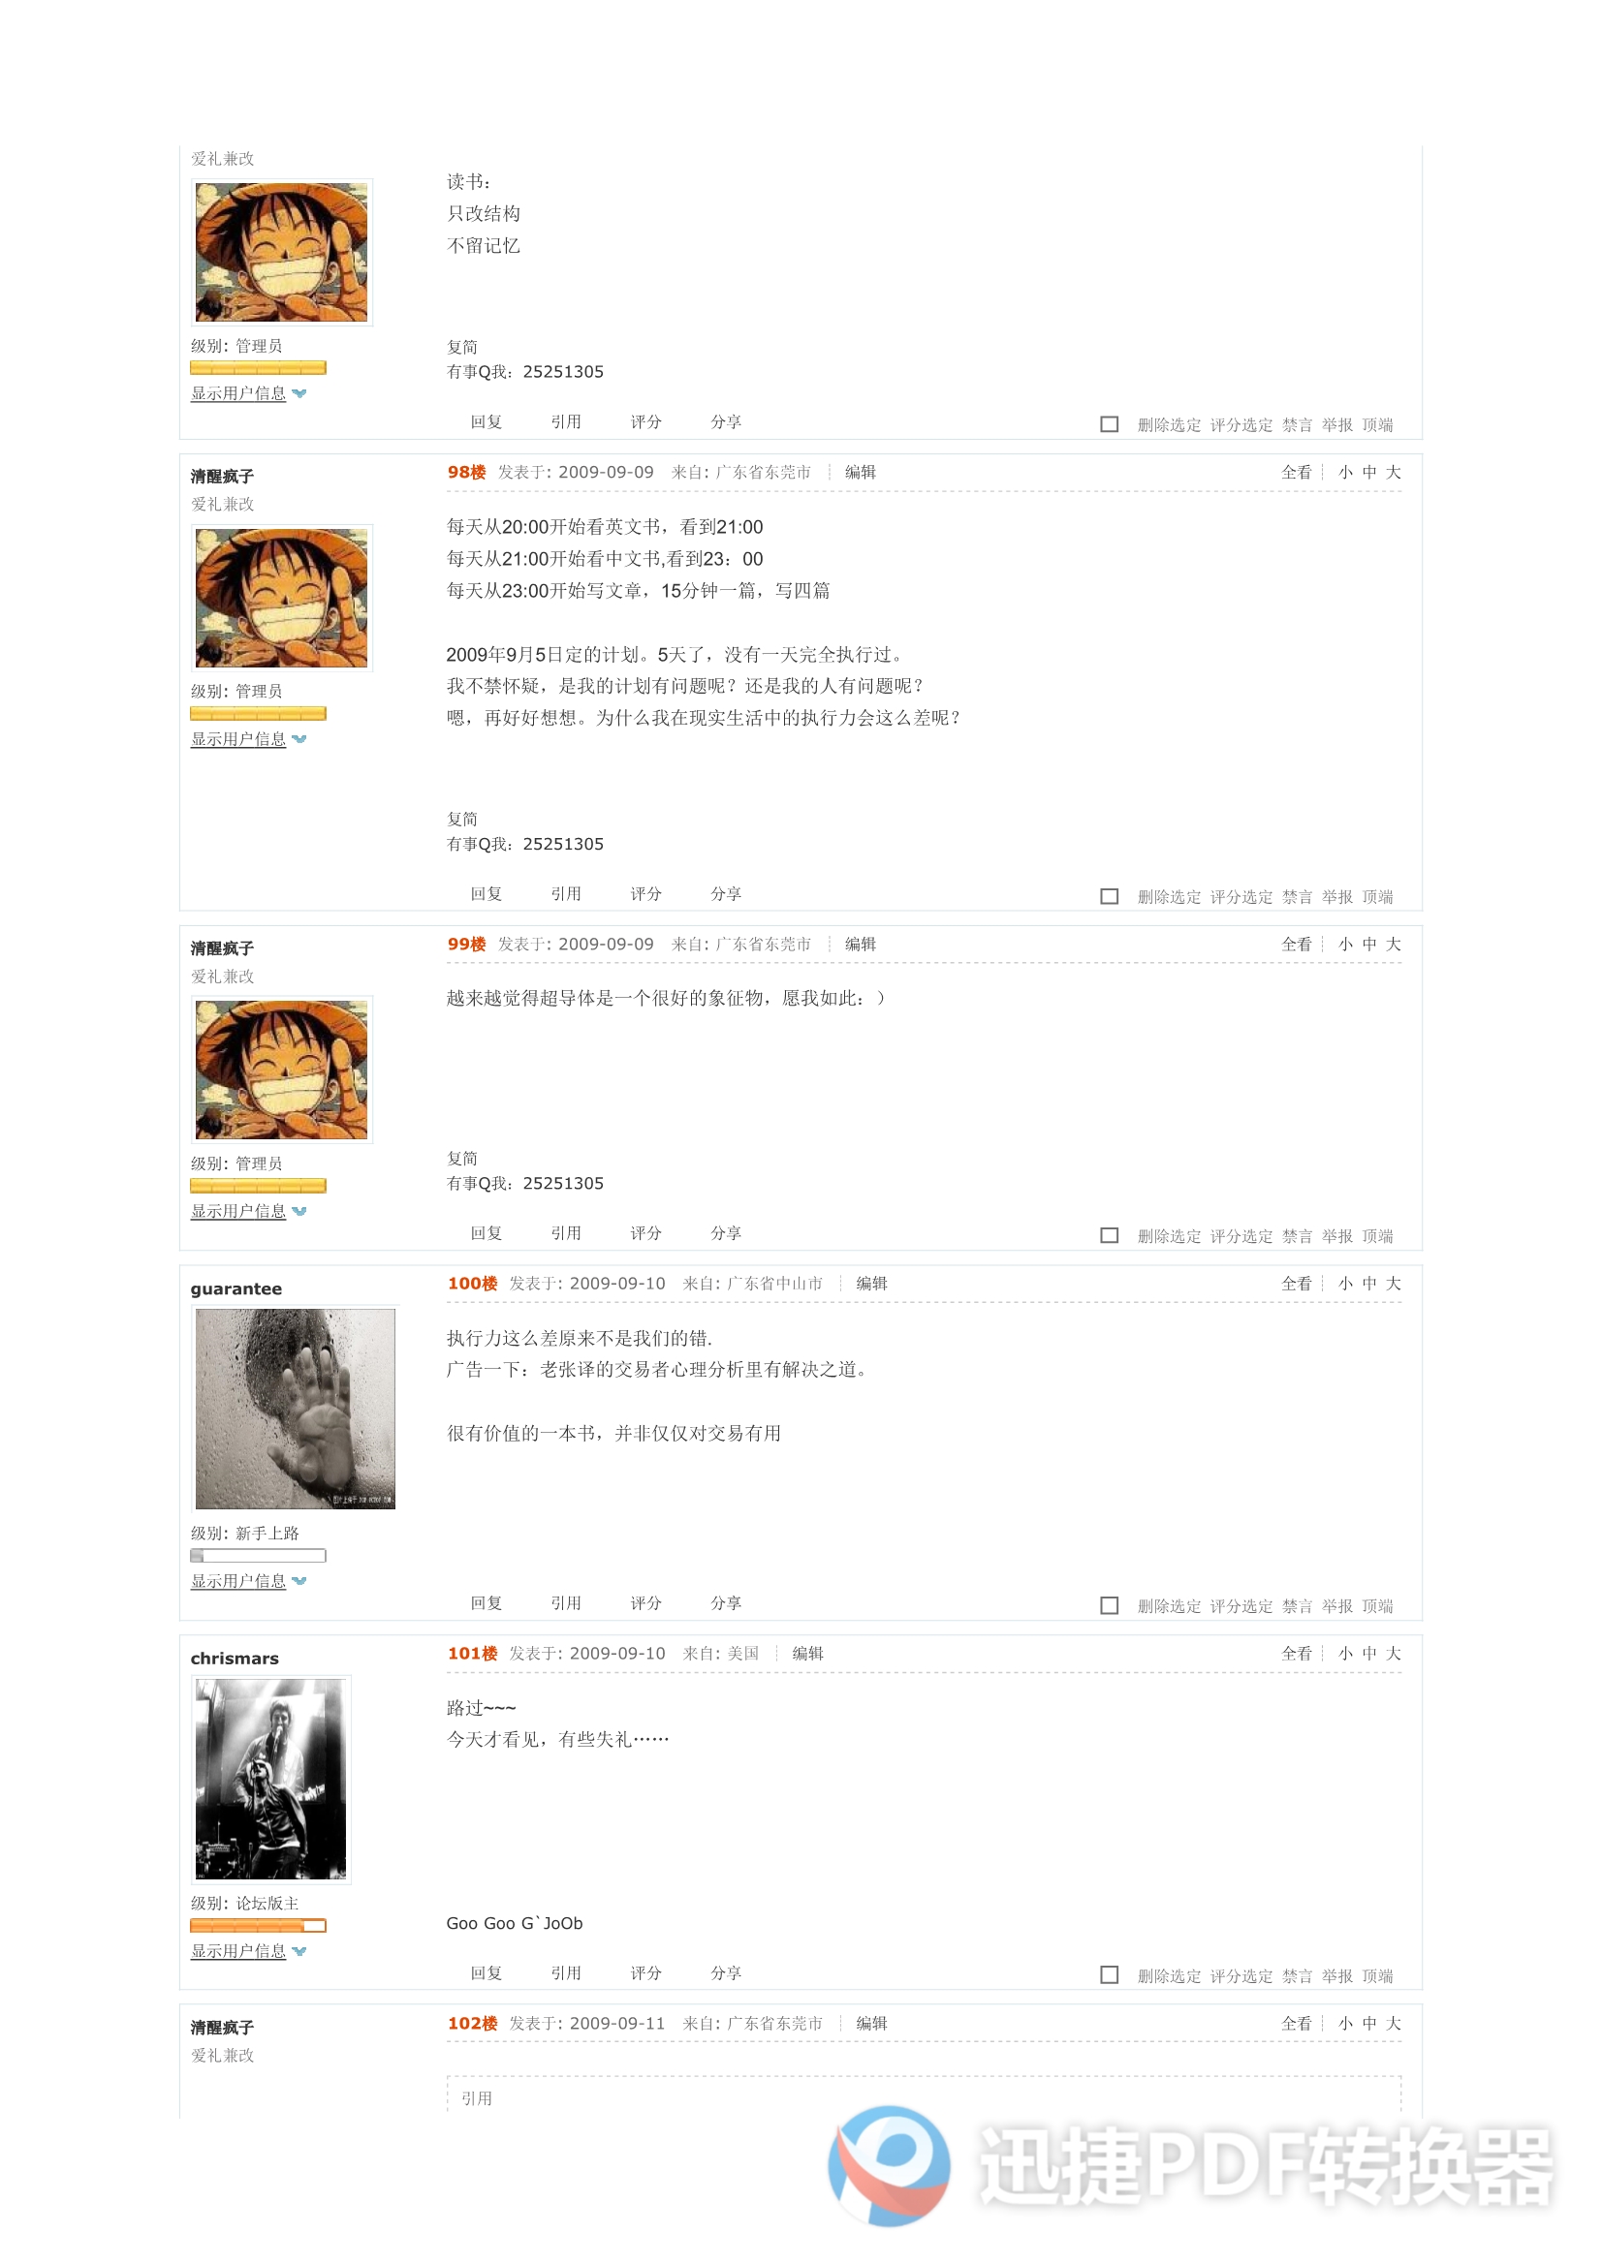Click 引用 under post 100
This screenshot has height=2265, width=1602.
(x=566, y=1602)
